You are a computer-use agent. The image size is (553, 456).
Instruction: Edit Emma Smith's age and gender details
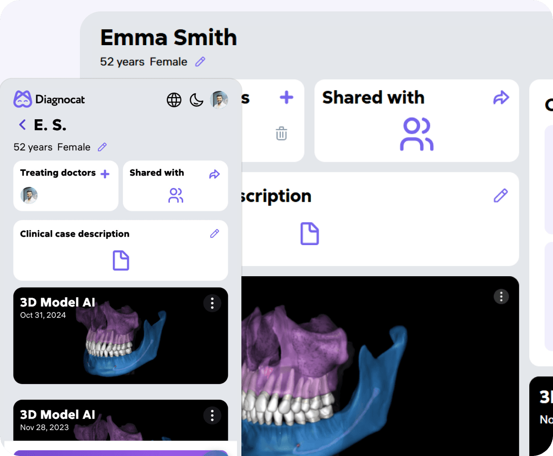[200, 62]
